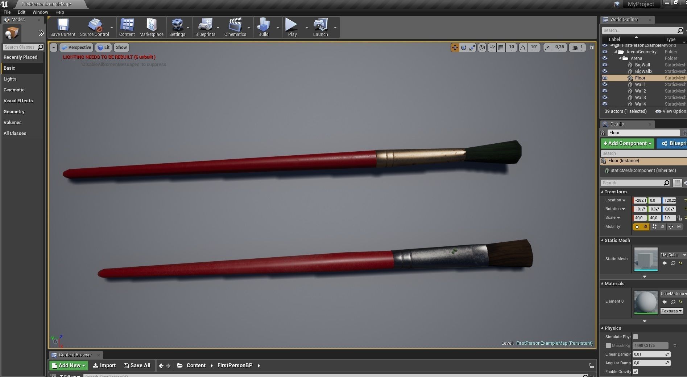Screen dimensions: 687x377
Task: Click the Play button in toolbar
Action: (292, 28)
